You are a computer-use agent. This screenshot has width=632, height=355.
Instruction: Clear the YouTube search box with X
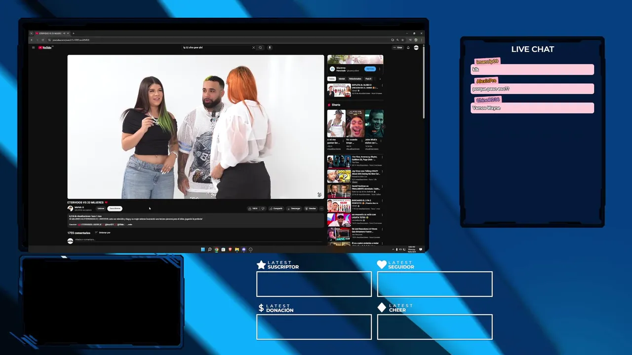(x=254, y=47)
